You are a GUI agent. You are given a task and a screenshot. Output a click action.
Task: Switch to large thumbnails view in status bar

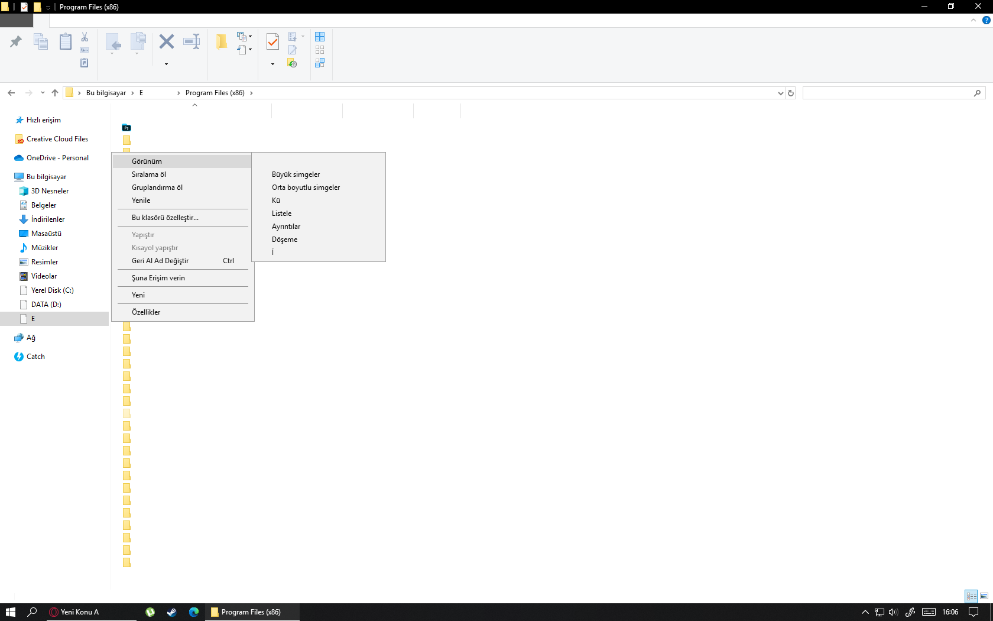(x=984, y=596)
